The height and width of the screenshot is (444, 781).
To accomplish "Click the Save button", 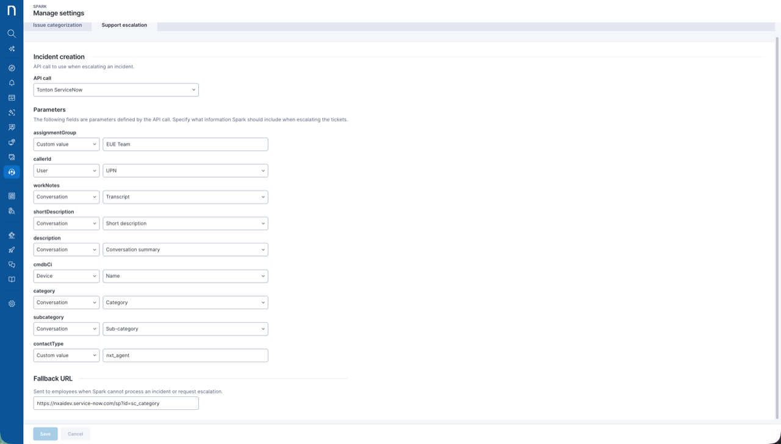I will [45, 434].
